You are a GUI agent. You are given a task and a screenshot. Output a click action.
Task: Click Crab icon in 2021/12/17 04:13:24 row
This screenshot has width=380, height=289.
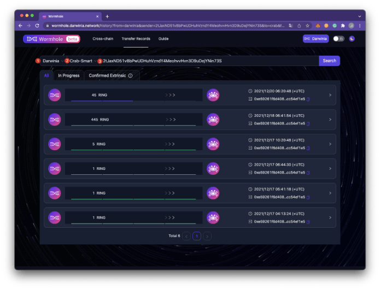pyautogui.click(x=213, y=217)
